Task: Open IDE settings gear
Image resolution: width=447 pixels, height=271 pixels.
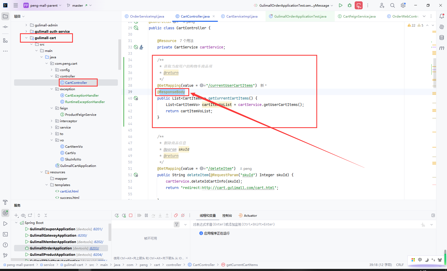Action: pyautogui.click(x=403, y=5)
